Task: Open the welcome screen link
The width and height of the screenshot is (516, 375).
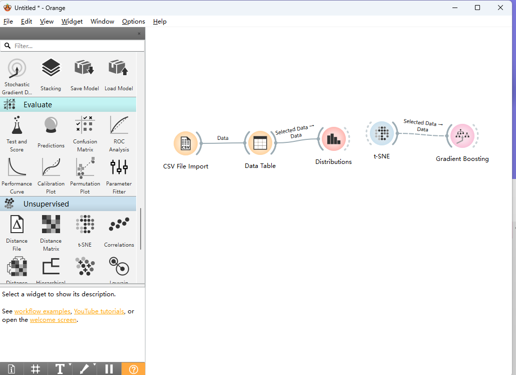Action: (54, 320)
